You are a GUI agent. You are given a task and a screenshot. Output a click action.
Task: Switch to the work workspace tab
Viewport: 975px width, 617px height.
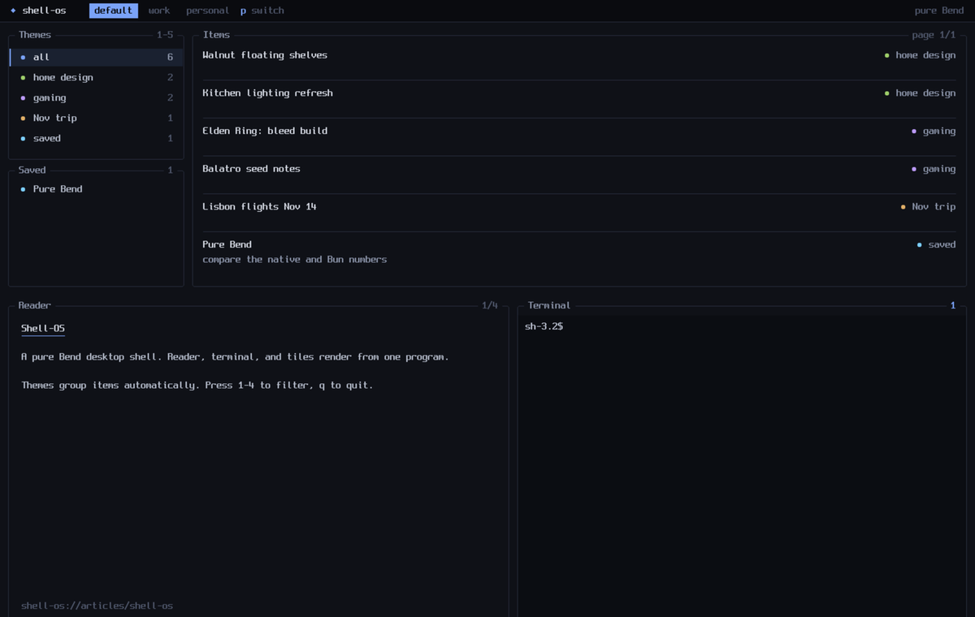159,11
